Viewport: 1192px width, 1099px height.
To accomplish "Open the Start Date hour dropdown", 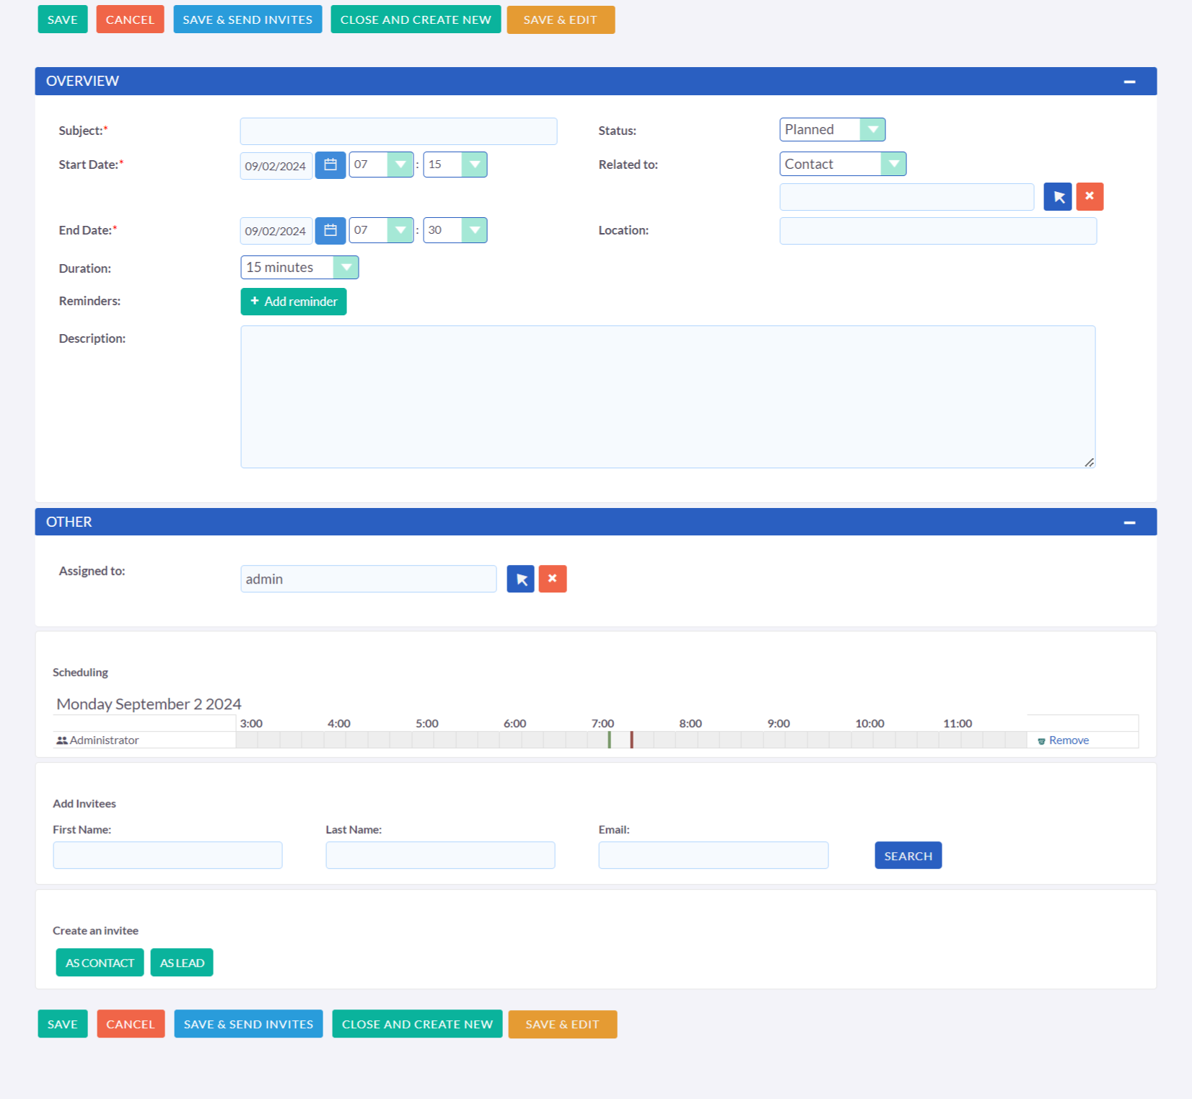I will [381, 165].
